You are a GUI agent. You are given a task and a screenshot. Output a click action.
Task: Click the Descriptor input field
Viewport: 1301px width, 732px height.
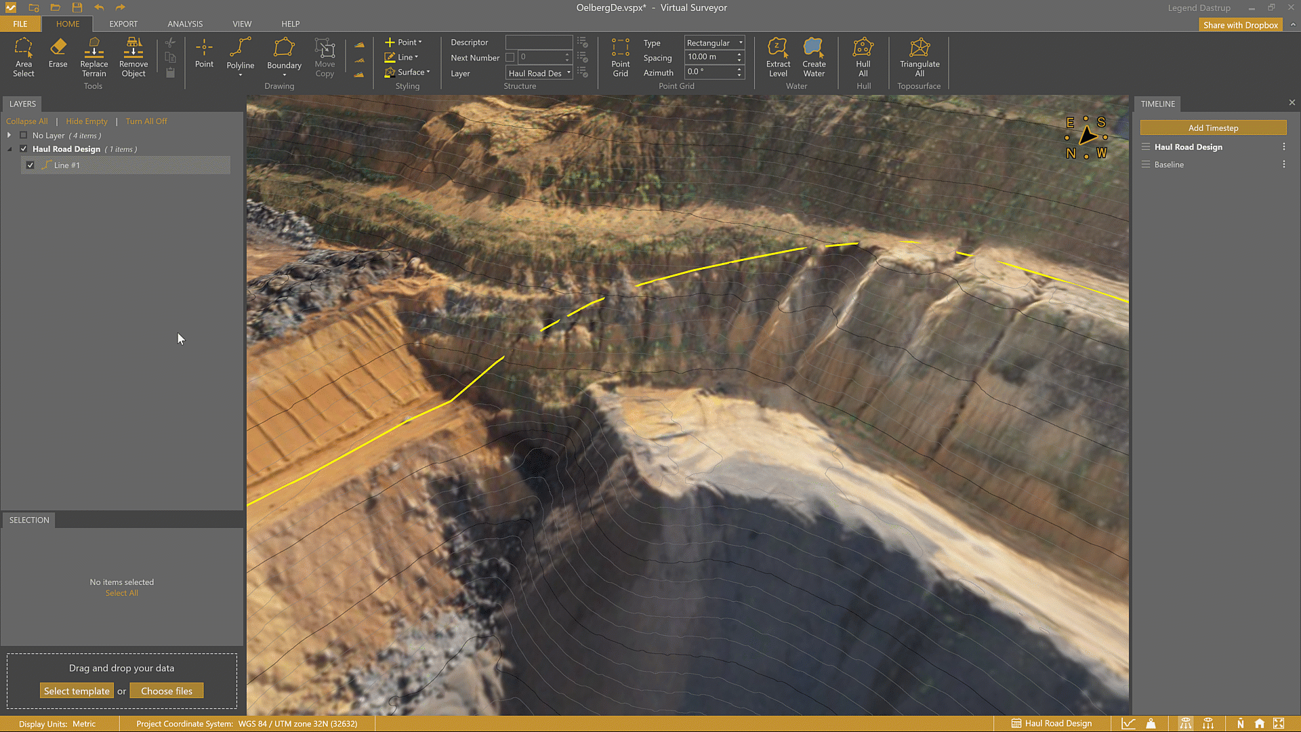(x=539, y=42)
